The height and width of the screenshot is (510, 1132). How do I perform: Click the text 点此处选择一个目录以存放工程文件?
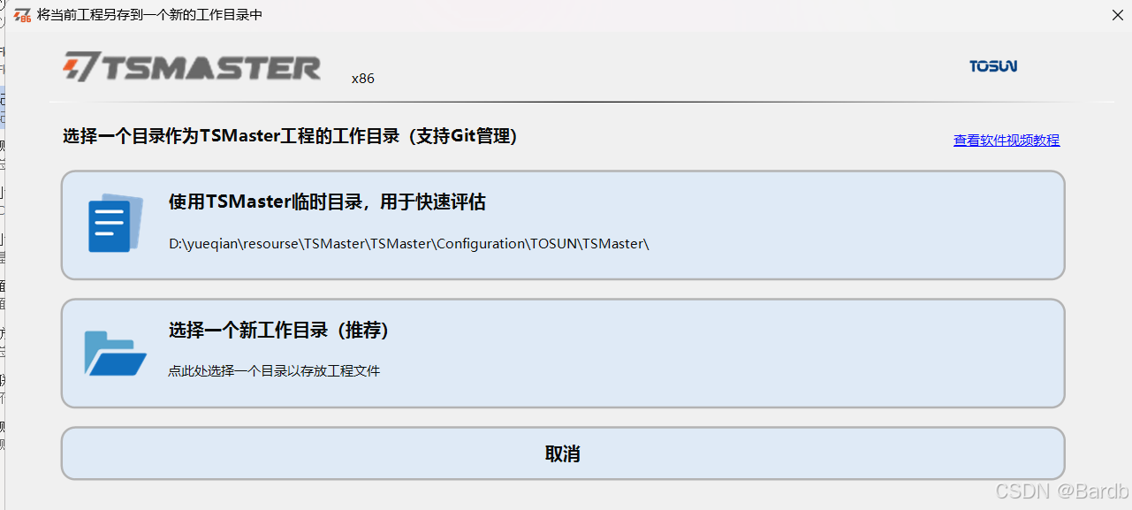tap(274, 371)
